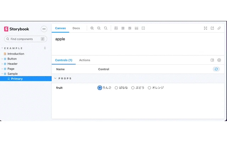Click the zoom in icon
227x142 pixels.
click(x=92, y=28)
